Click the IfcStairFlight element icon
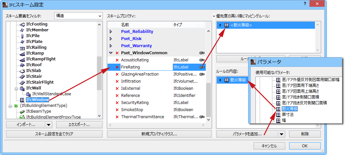The width and height of the screenshot is (345, 155). click(x=22, y=82)
